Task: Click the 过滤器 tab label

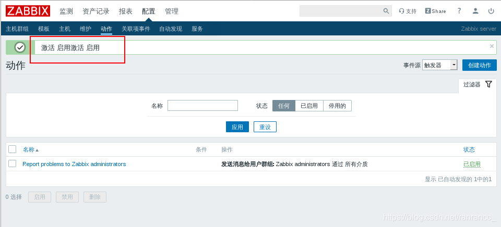Action: click(x=472, y=84)
